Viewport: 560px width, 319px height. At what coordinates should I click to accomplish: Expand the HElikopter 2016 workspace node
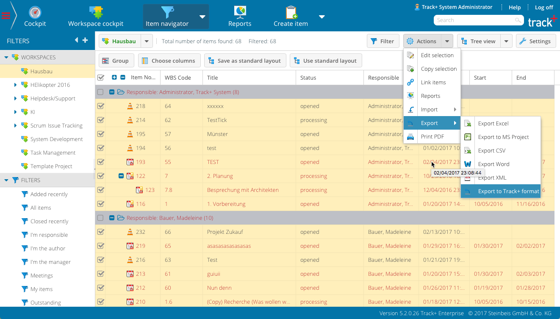[16, 85]
